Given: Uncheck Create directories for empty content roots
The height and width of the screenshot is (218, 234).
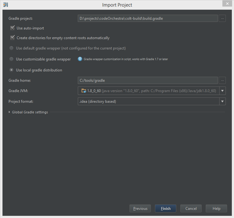Looking at the screenshot, I should point(13,38).
